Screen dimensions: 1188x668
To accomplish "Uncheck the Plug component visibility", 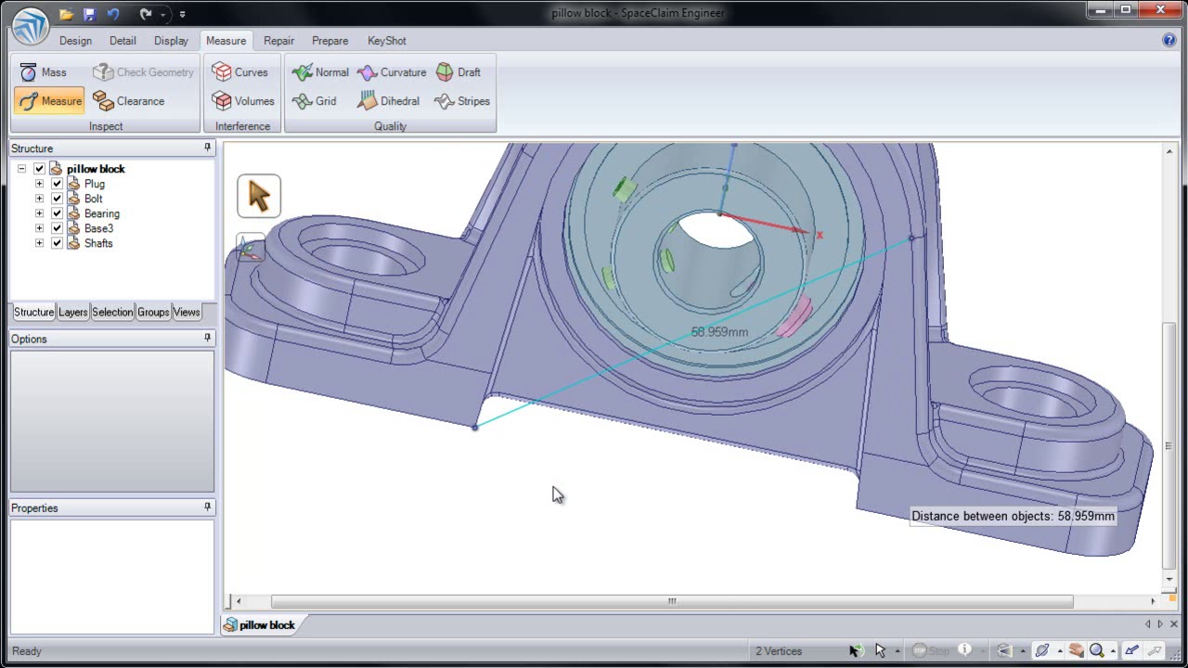I will [x=57, y=184].
